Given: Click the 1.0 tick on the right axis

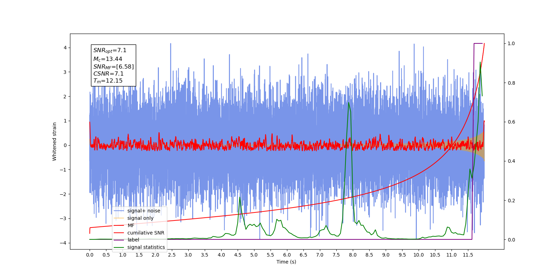Looking at the screenshot, I should point(511,43).
